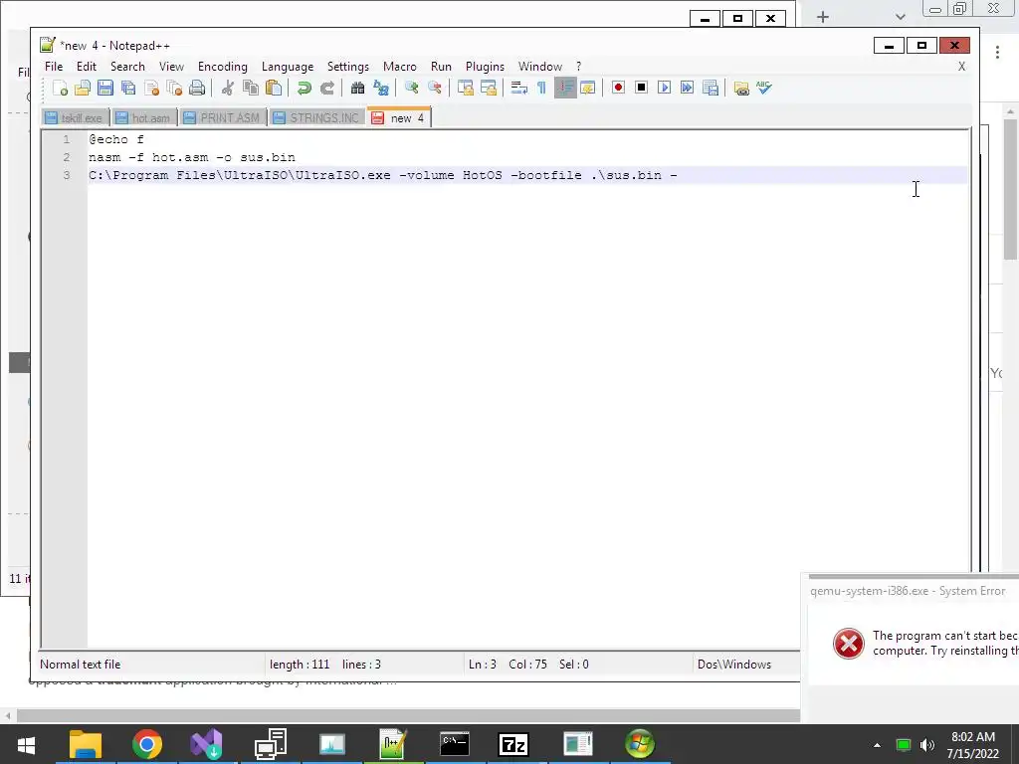
Task: Click the Paste clipboard icon
Action: [x=274, y=88]
